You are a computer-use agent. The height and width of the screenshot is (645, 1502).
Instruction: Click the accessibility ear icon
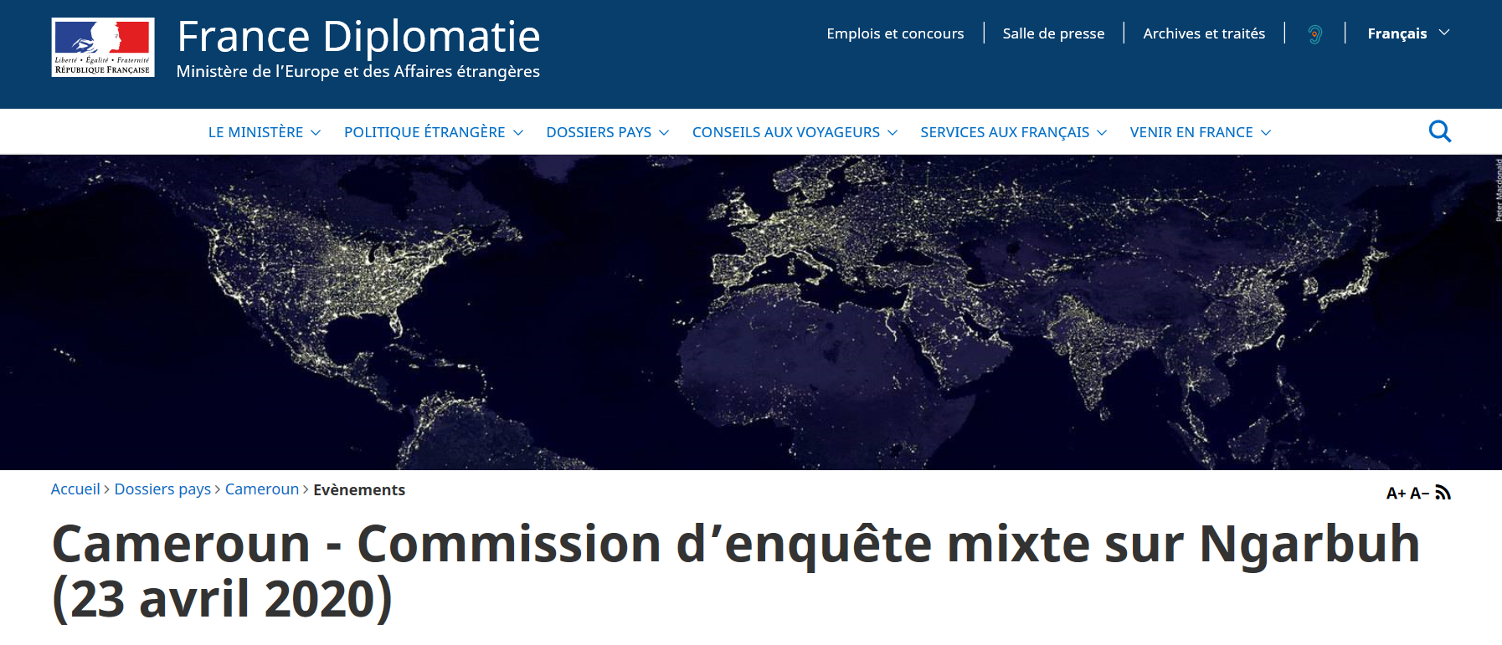pos(1314,34)
